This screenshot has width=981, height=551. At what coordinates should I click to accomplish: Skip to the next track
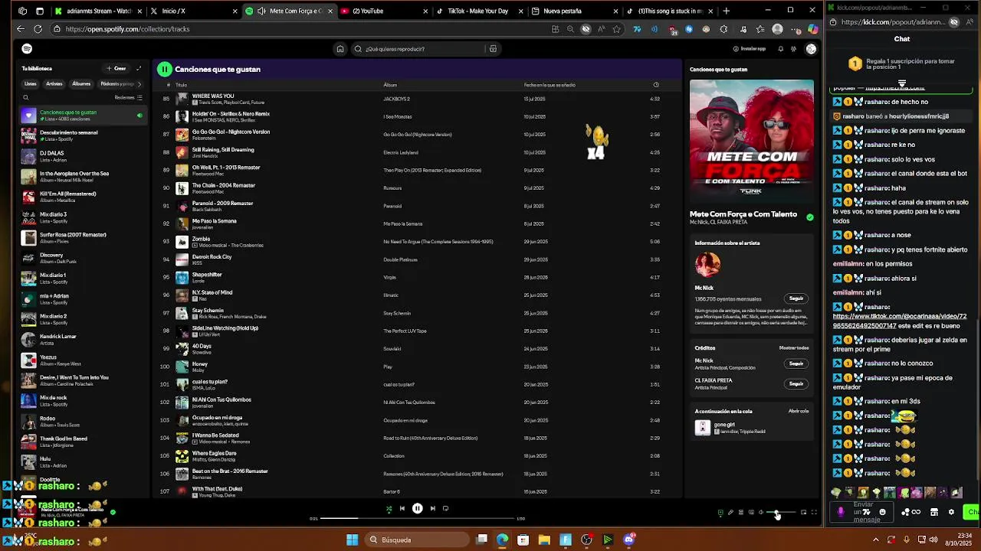pyautogui.click(x=432, y=508)
